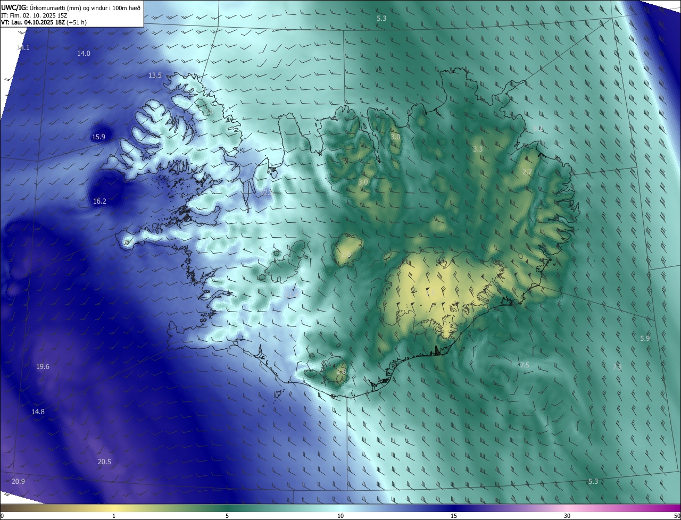Click the colour scale tick label 15
This screenshot has width=681, height=520.
click(x=454, y=516)
